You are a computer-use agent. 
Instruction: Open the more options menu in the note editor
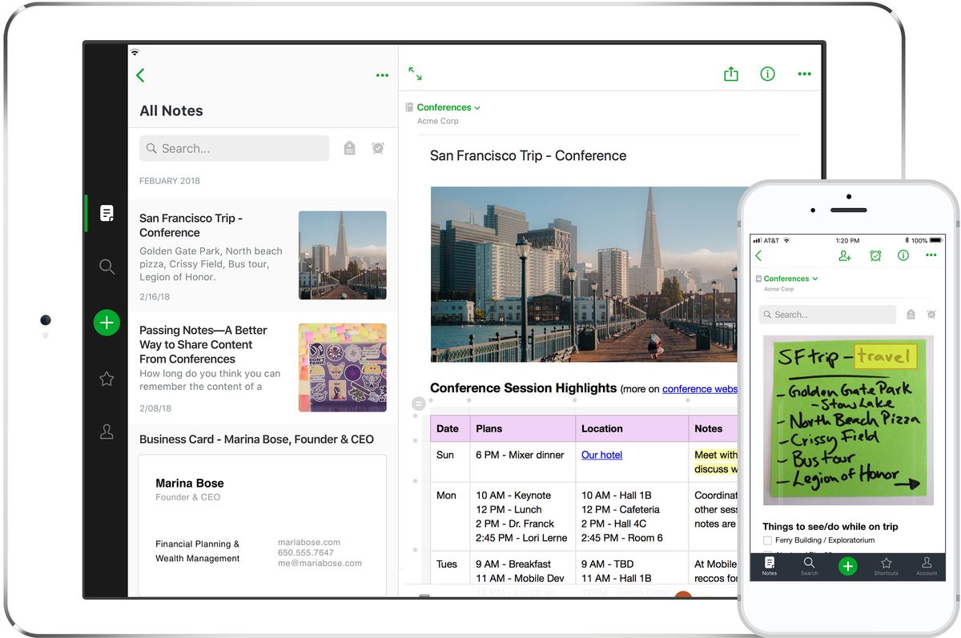point(804,73)
